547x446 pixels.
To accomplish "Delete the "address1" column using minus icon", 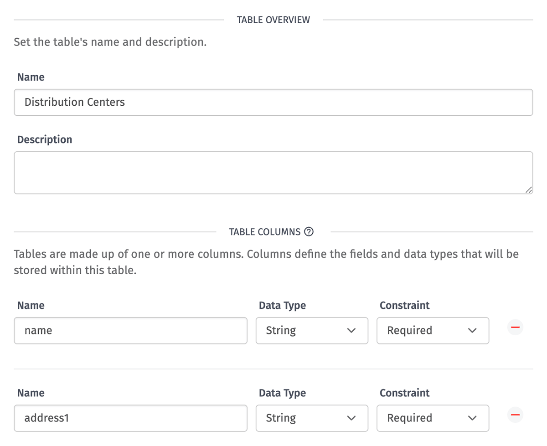I will tap(515, 415).
